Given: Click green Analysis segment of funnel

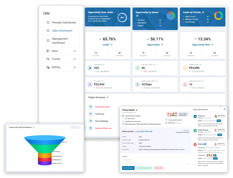Looking at the screenshot, I should 44,148.
